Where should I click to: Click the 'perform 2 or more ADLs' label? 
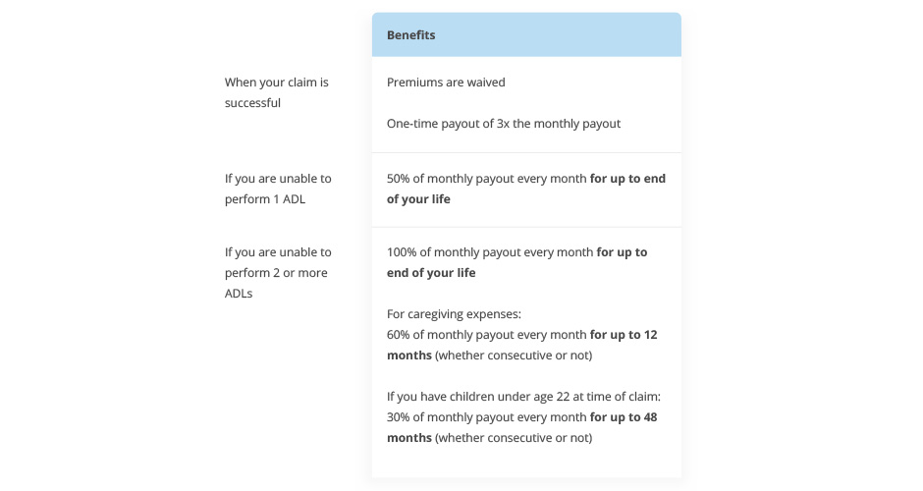278,273
